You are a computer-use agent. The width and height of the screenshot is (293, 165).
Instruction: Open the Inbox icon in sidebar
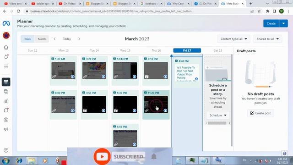click(x=6, y=110)
